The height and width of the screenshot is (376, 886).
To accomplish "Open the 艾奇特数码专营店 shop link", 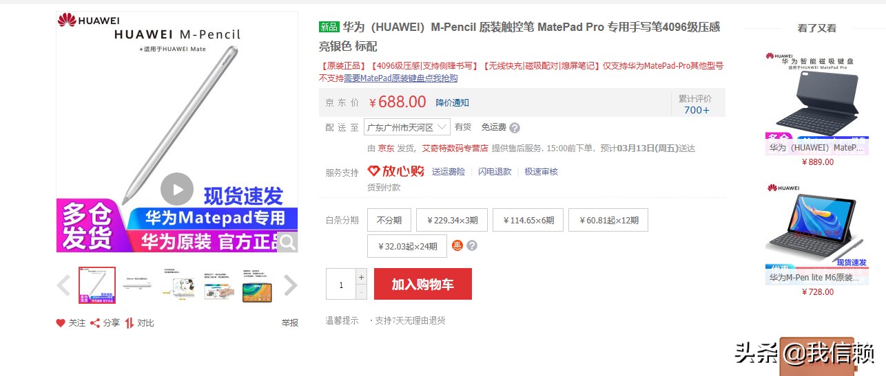I will coord(455,148).
